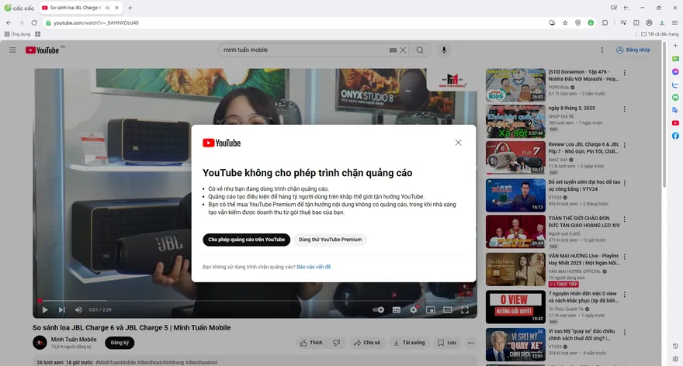Open YouTube settings three-dot menu near Đăng nhập
Screen dimensions: 683x366
point(602,50)
